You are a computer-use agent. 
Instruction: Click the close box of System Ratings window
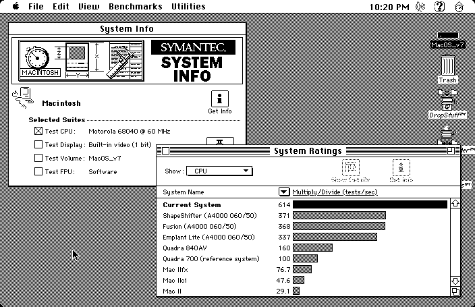pyautogui.click(x=165, y=150)
